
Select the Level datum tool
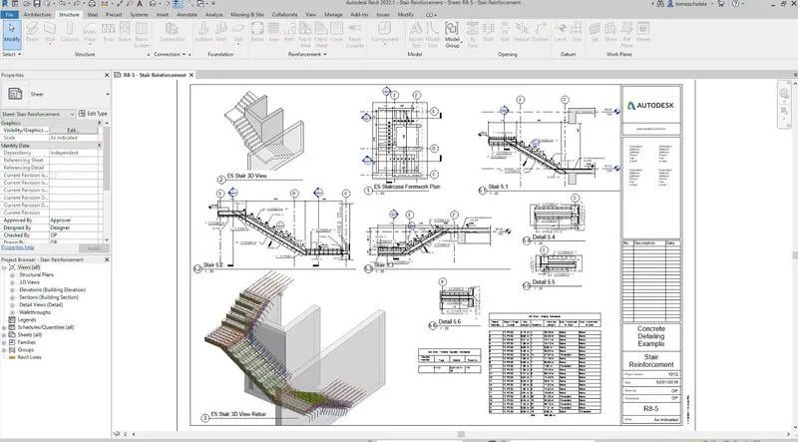561,32
